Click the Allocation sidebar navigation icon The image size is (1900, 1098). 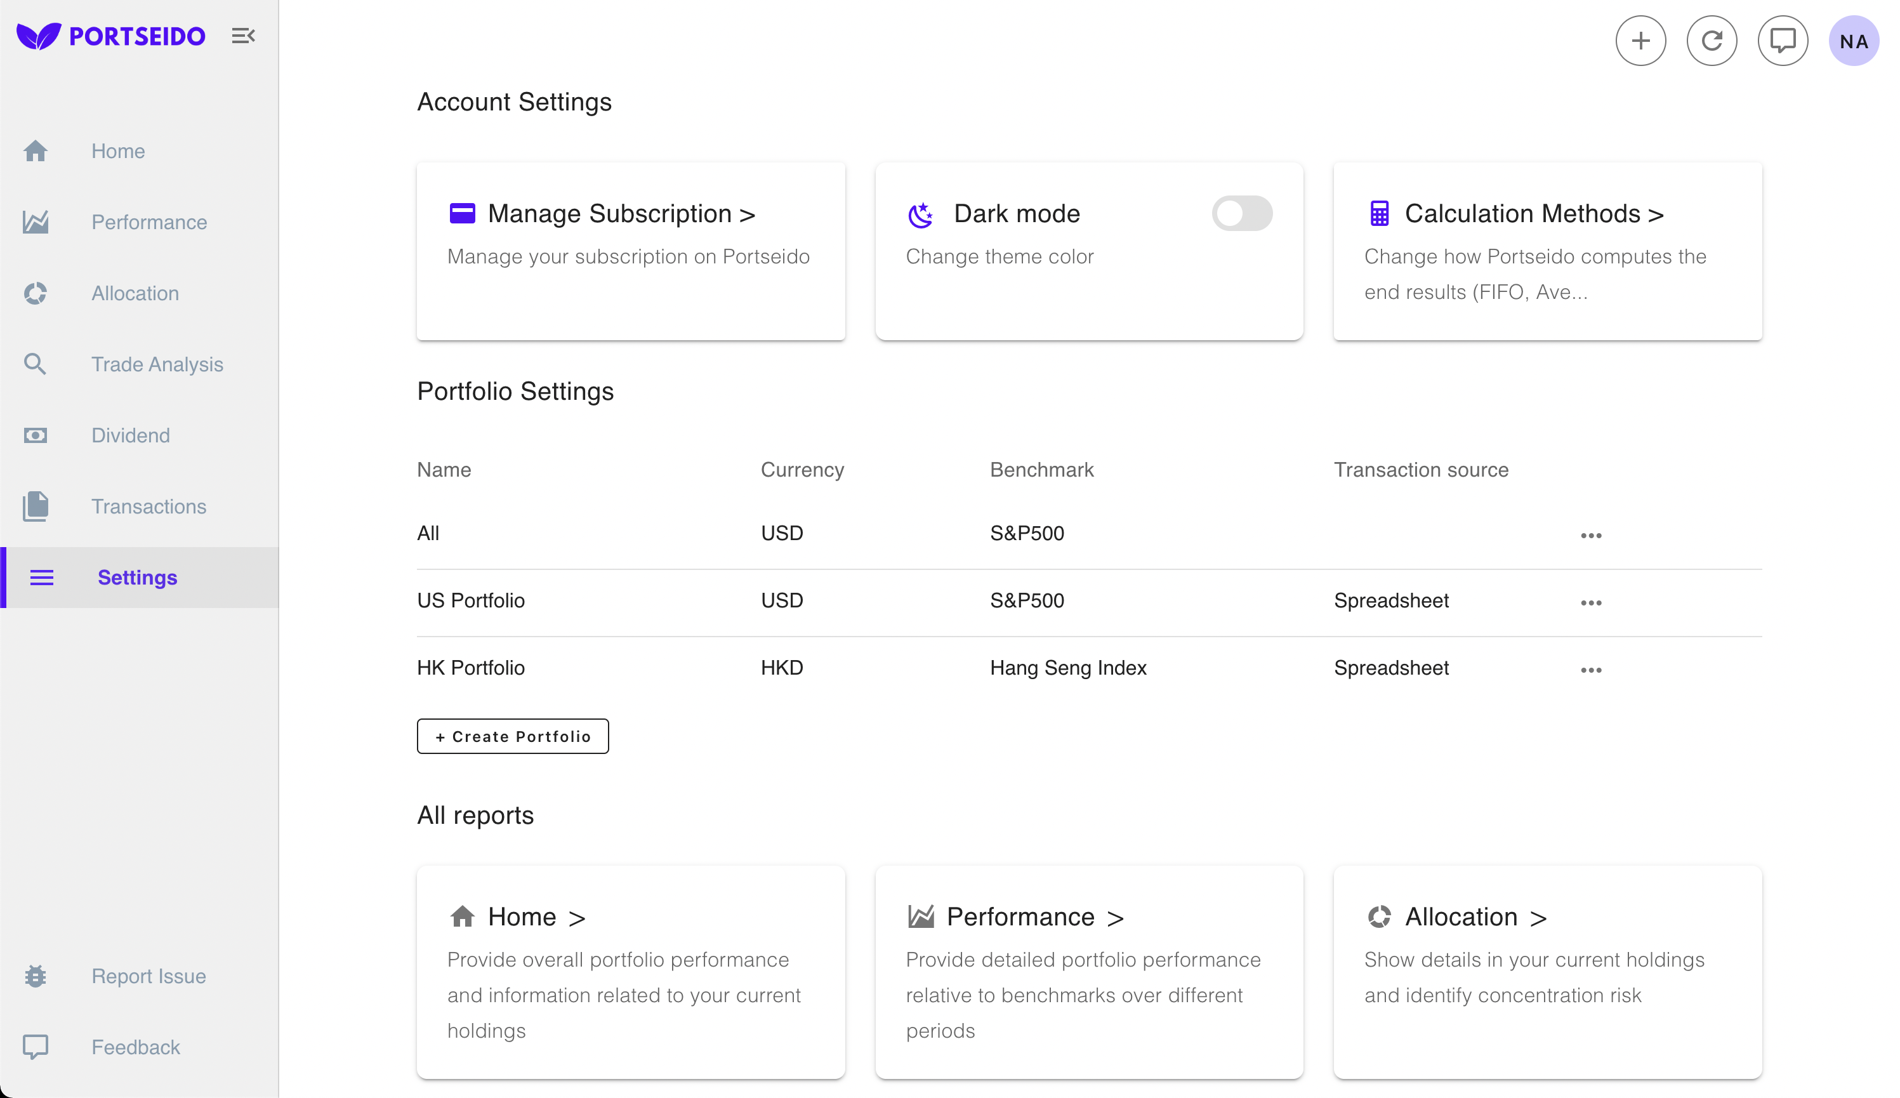click(36, 293)
